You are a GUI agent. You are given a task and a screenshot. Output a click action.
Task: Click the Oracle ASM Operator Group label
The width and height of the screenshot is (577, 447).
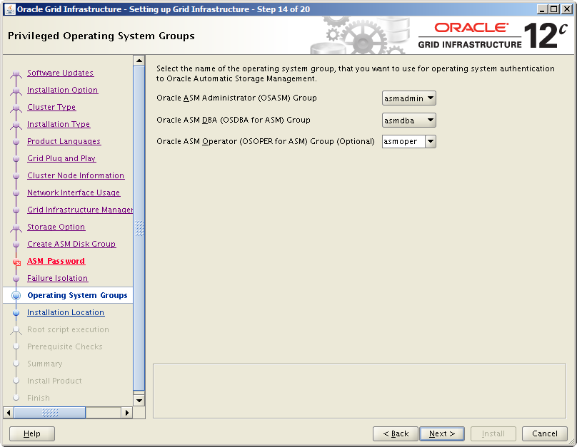coord(266,141)
